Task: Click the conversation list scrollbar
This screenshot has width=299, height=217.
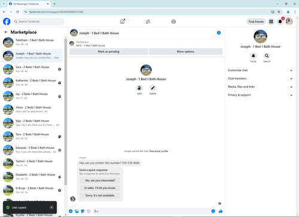Action: pyautogui.click(x=66, y=112)
